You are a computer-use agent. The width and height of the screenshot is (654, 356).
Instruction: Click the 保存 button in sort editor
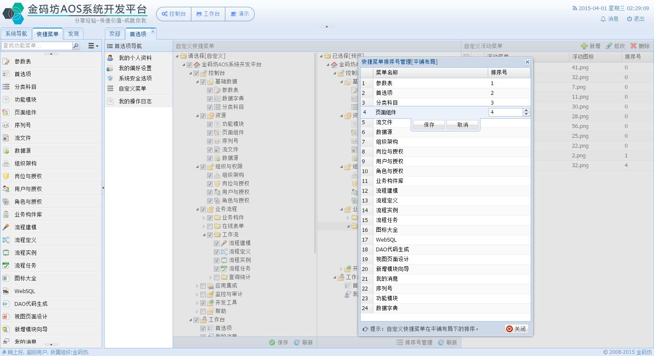429,125
